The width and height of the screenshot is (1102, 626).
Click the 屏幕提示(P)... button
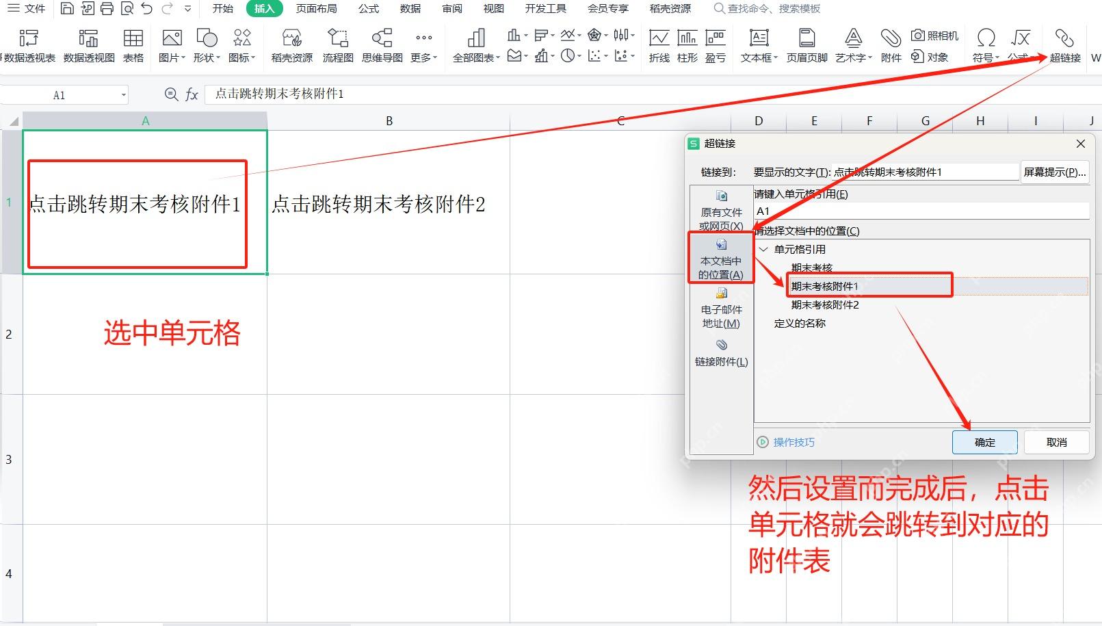[1054, 172]
